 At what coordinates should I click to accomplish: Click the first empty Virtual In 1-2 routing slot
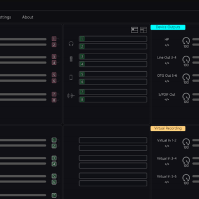point(113,140)
